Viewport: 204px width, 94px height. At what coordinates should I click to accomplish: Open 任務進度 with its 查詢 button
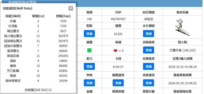coord(149,66)
